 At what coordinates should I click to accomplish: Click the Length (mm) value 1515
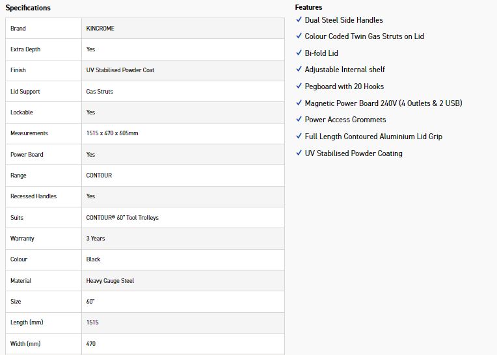tap(92, 322)
